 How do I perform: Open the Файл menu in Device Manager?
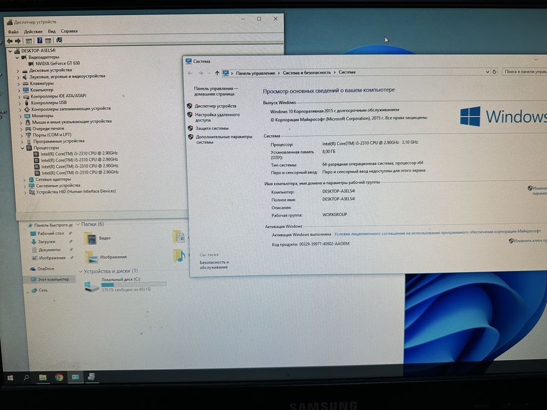(x=13, y=32)
